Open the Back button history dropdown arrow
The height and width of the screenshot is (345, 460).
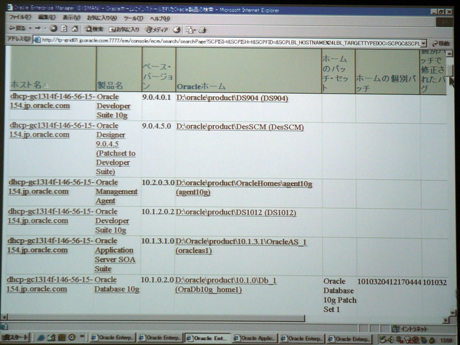coord(30,28)
